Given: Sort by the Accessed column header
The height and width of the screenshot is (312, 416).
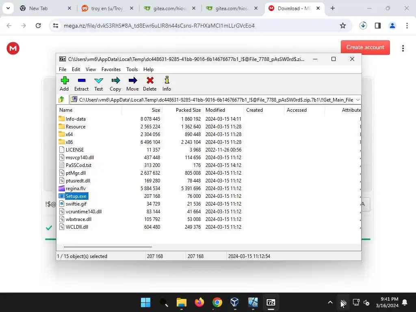Looking at the screenshot, I should [304, 110].
